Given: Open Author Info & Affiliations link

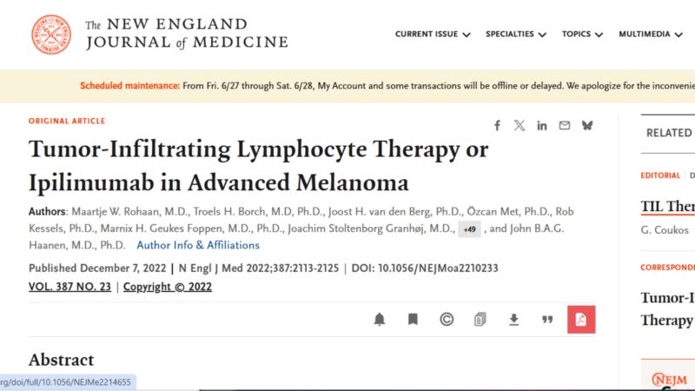Looking at the screenshot, I should click(198, 245).
